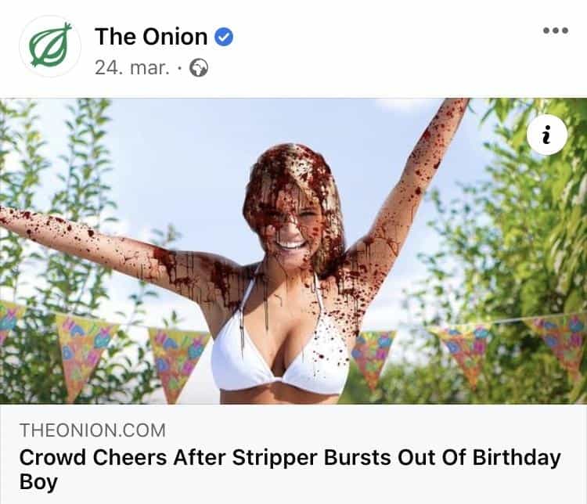This screenshot has height=504, width=587.
Task: Click The Onion page name
Action: tap(151, 37)
